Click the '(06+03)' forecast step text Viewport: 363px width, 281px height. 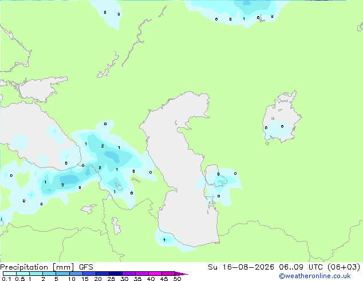tap(344, 267)
